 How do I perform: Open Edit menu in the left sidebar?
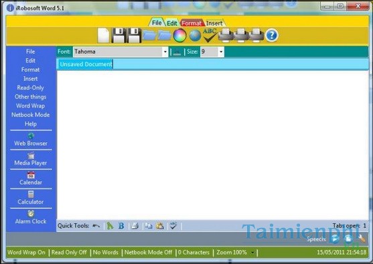pos(30,61)
